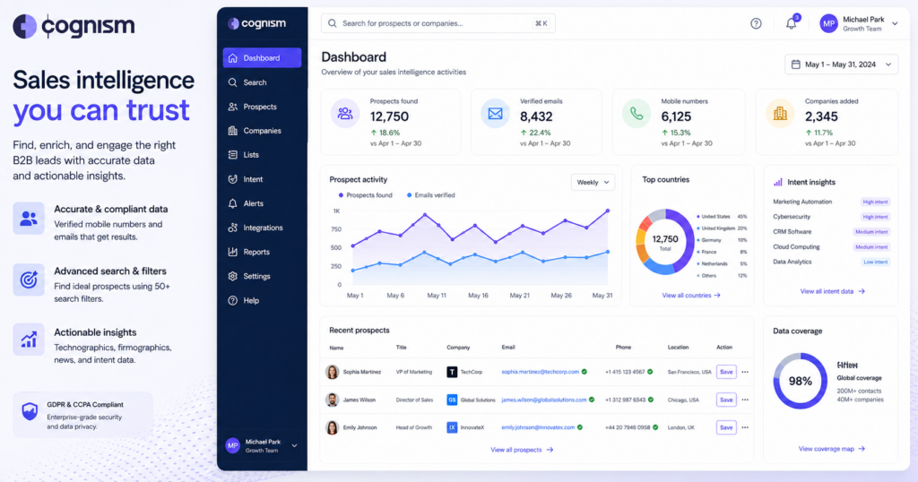
Task: Click the Integrations icon in sidebar
Action: (x=233, y=228)
